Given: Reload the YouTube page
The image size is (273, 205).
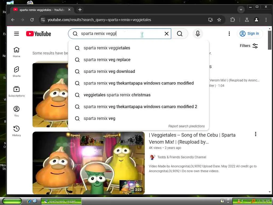Looking at the screenshot, I should click(32, 20).
